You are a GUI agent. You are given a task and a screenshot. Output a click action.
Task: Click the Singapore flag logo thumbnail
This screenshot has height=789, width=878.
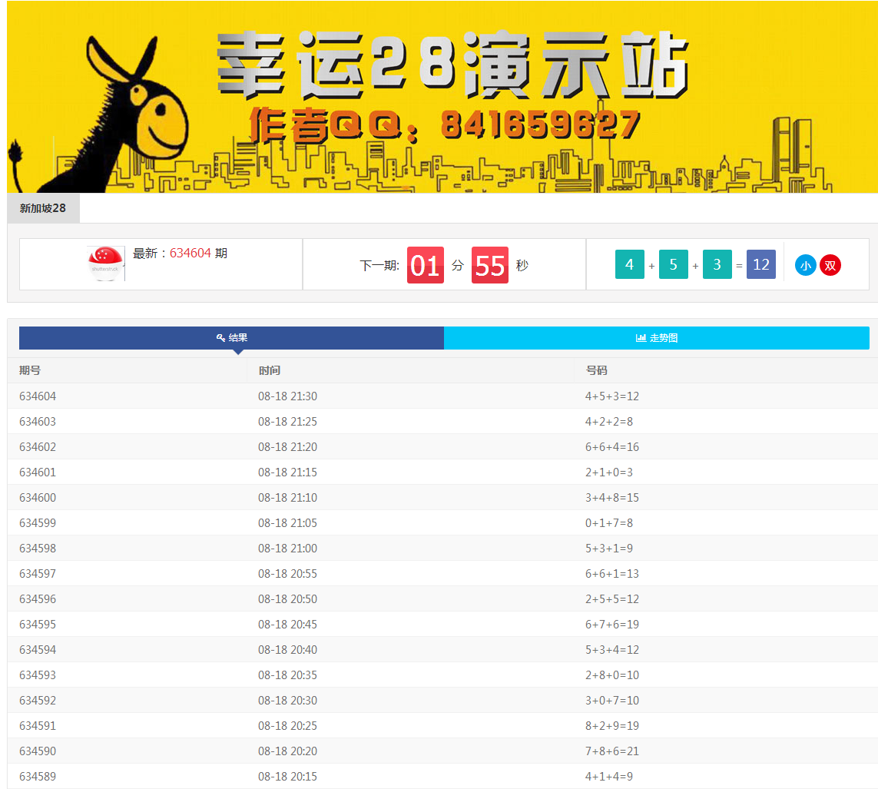(106, 264)
